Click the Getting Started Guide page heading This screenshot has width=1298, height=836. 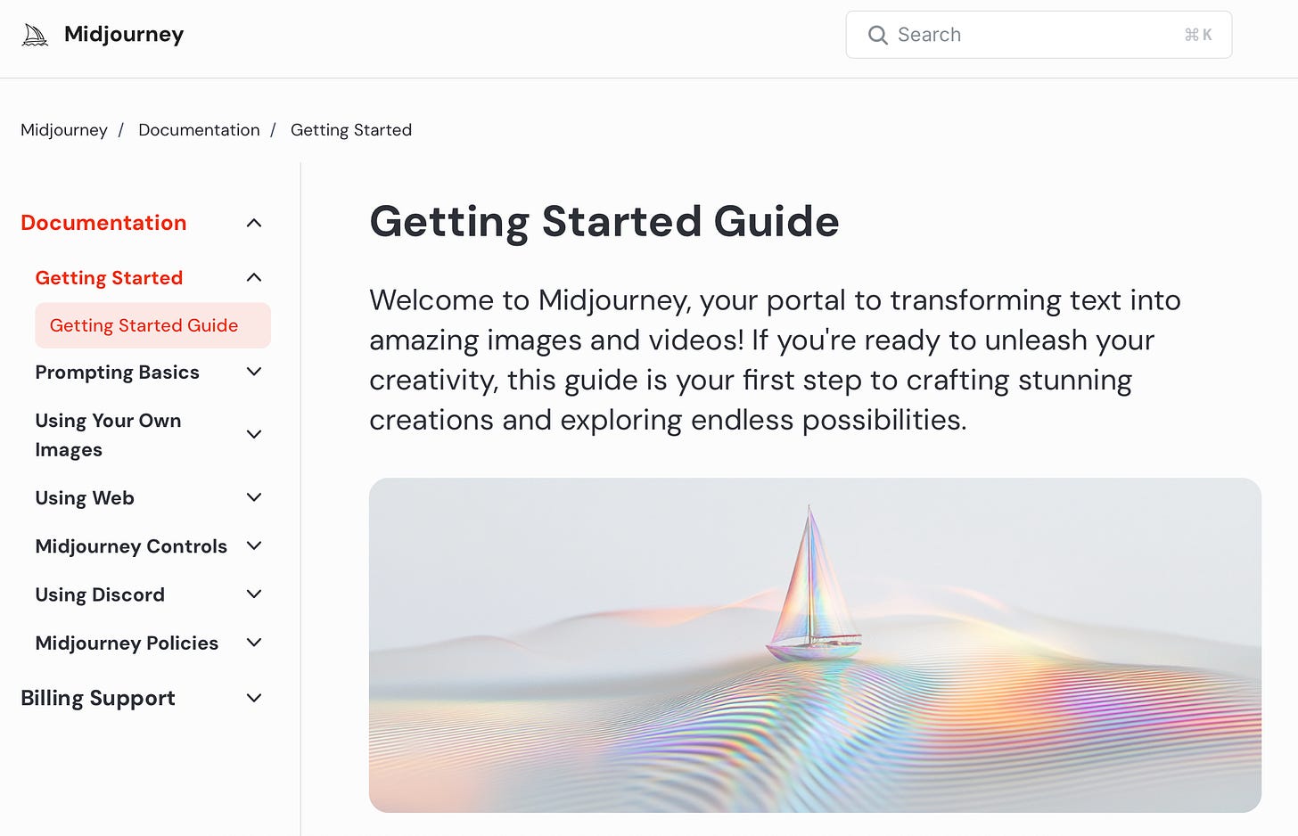click(x=604, y=221)
